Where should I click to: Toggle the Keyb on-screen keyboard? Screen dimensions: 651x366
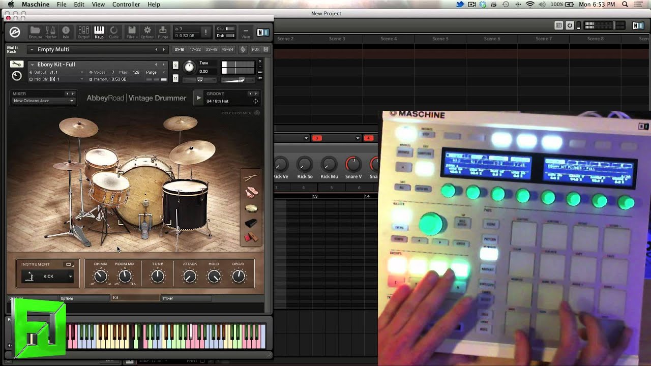[x=99, y=32]
